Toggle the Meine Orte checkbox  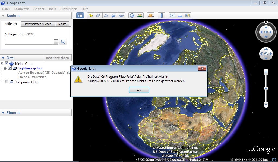pos(7,63)
